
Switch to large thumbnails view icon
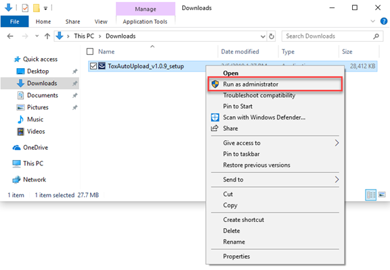click(382, 195)
